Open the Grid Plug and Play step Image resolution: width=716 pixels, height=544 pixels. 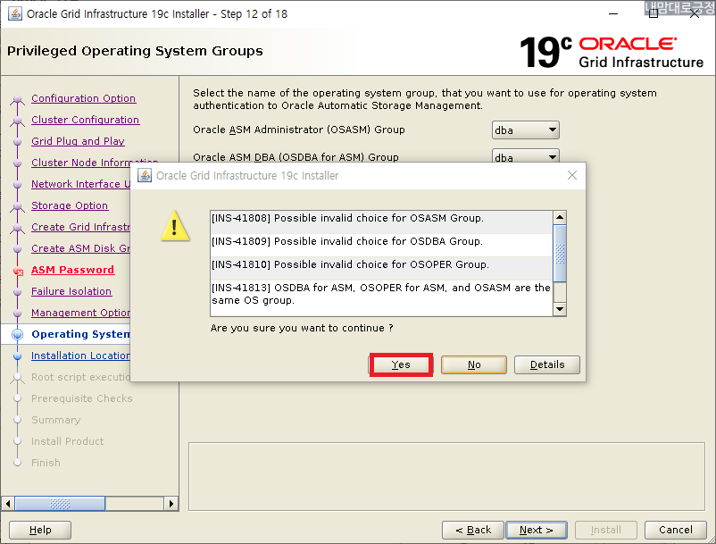(78, 141)
